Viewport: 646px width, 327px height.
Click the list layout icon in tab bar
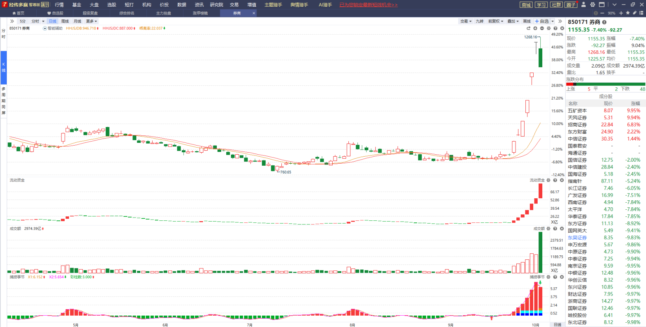click(641, 13)
